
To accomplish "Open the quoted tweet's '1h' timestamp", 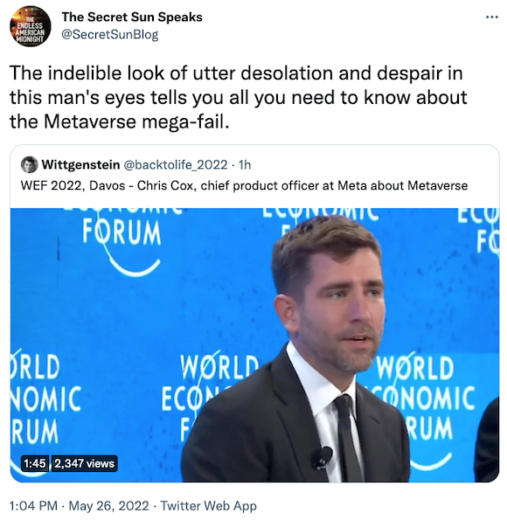I will pyautogui.click(x=245, y=164).
